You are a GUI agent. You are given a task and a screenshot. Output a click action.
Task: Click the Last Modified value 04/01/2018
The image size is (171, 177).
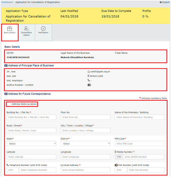69,17
